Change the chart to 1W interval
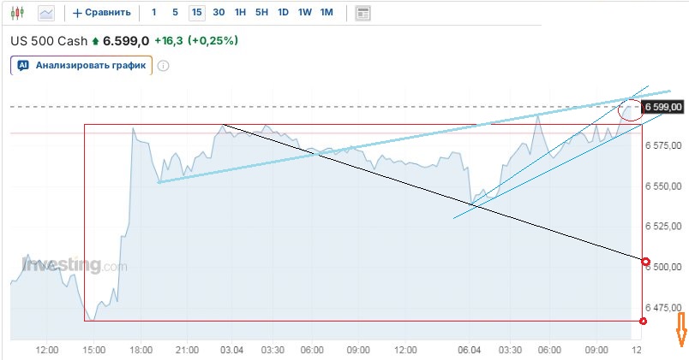This screenshot has height=360, width=689. pos(304,13)
